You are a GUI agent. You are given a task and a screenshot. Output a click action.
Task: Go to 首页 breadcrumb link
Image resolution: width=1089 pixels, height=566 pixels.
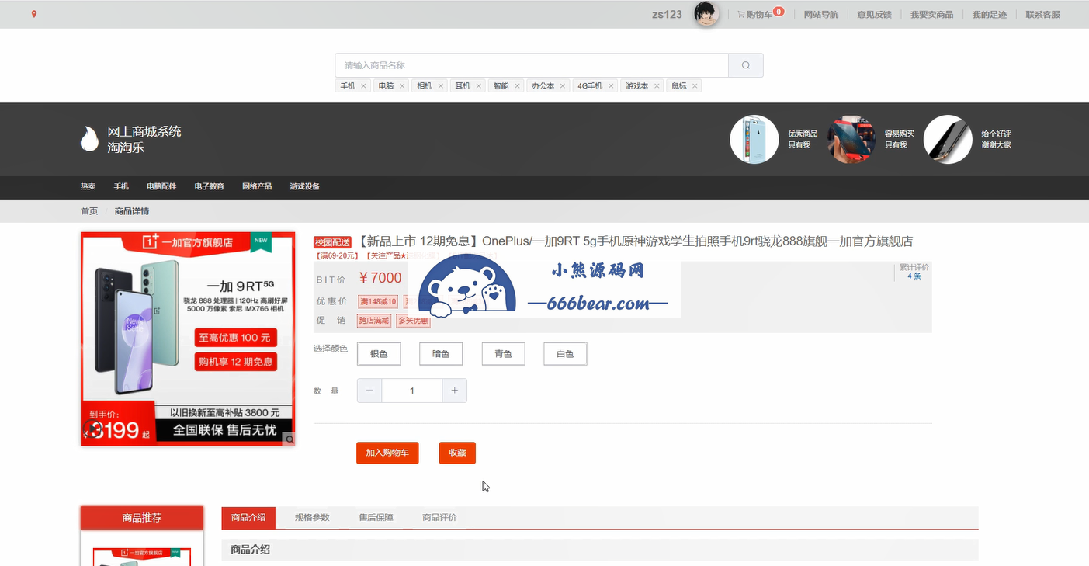89,211
